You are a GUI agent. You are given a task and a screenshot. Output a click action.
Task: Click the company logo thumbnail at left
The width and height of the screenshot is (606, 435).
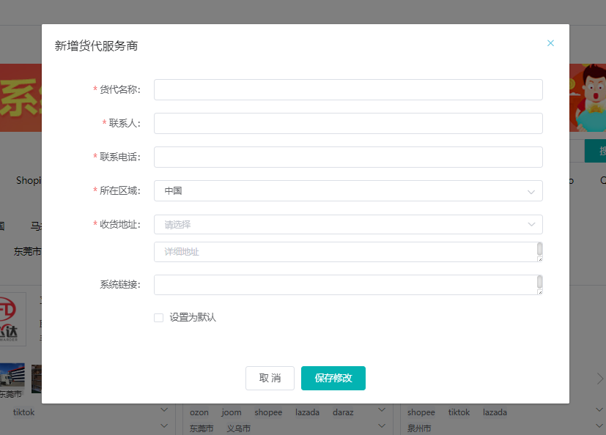(x=12, y=319)
